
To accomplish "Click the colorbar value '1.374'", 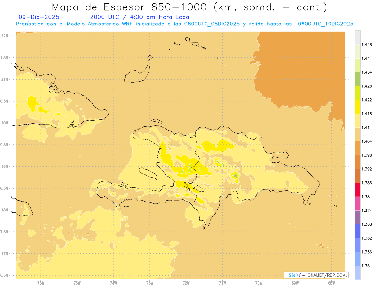I will tap(367, 211).
